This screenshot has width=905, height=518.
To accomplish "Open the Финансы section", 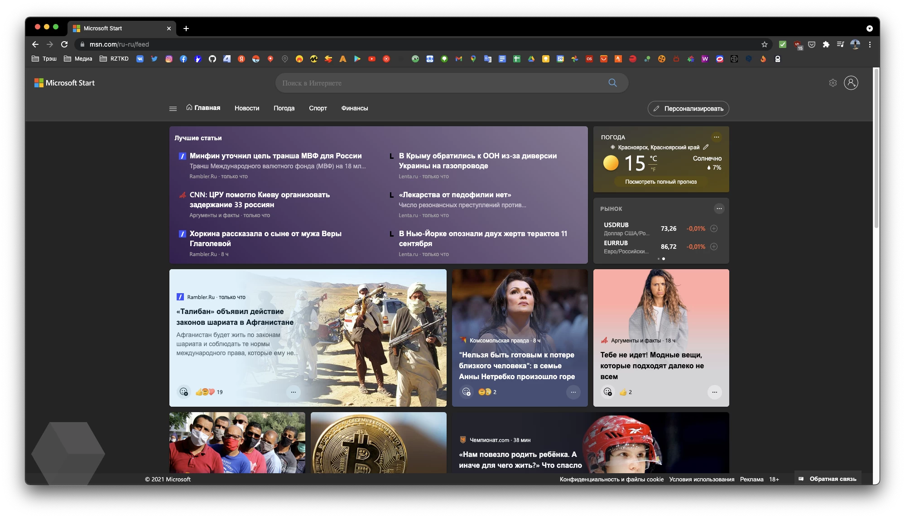I will pos(355,108).
